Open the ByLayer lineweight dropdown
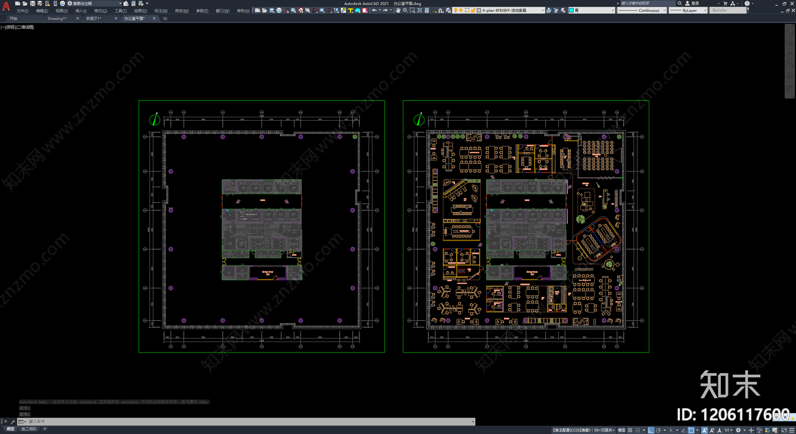This screenshot has height=434, width=796. (688, 10)
